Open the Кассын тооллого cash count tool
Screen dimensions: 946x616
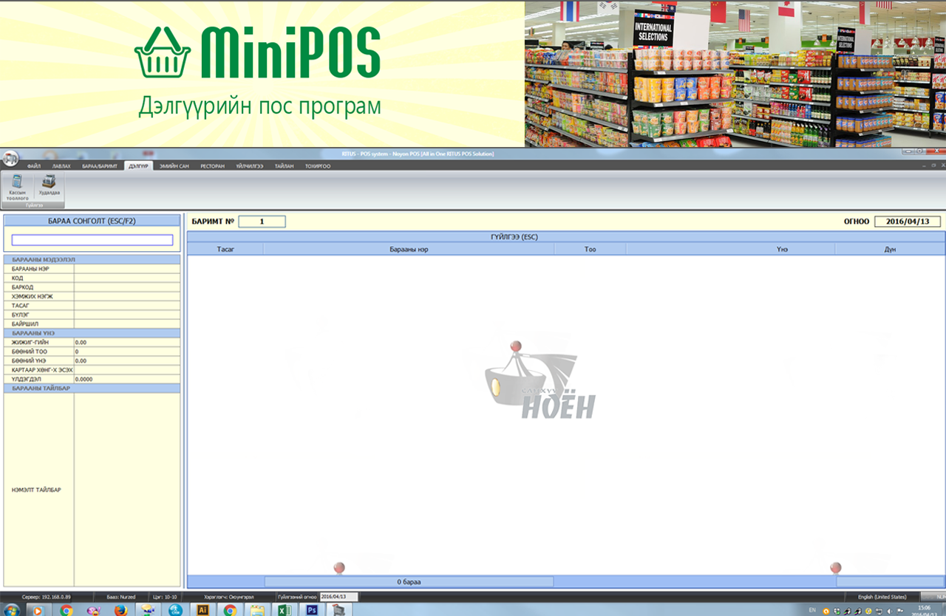coord(17,188)
